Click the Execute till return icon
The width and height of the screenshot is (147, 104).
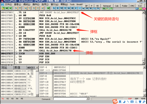click(43, 8)
